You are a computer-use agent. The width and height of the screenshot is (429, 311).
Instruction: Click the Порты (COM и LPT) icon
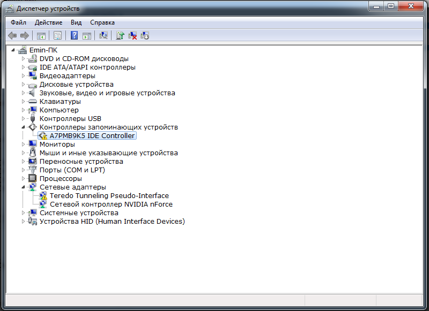pos(33,170)
